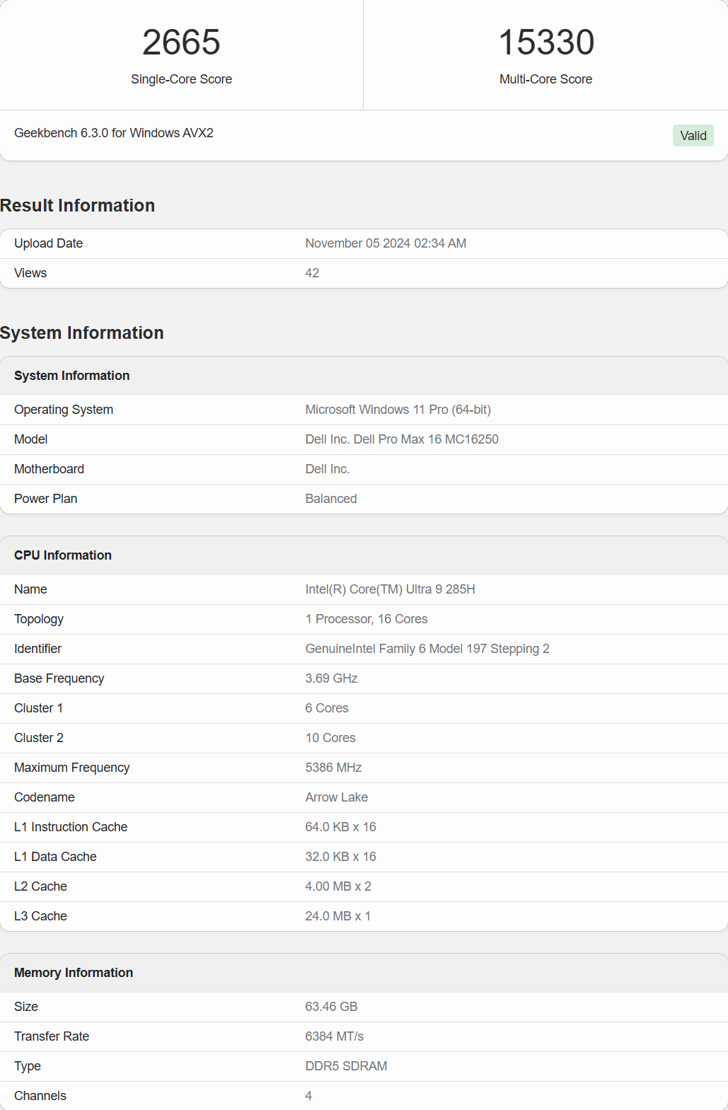Click the CPU Information table header
The image size is (728, 1110).
pos(63,555)
